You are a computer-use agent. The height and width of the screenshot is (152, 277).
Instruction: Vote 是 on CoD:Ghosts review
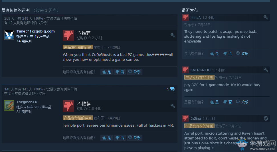coord(106,72)
